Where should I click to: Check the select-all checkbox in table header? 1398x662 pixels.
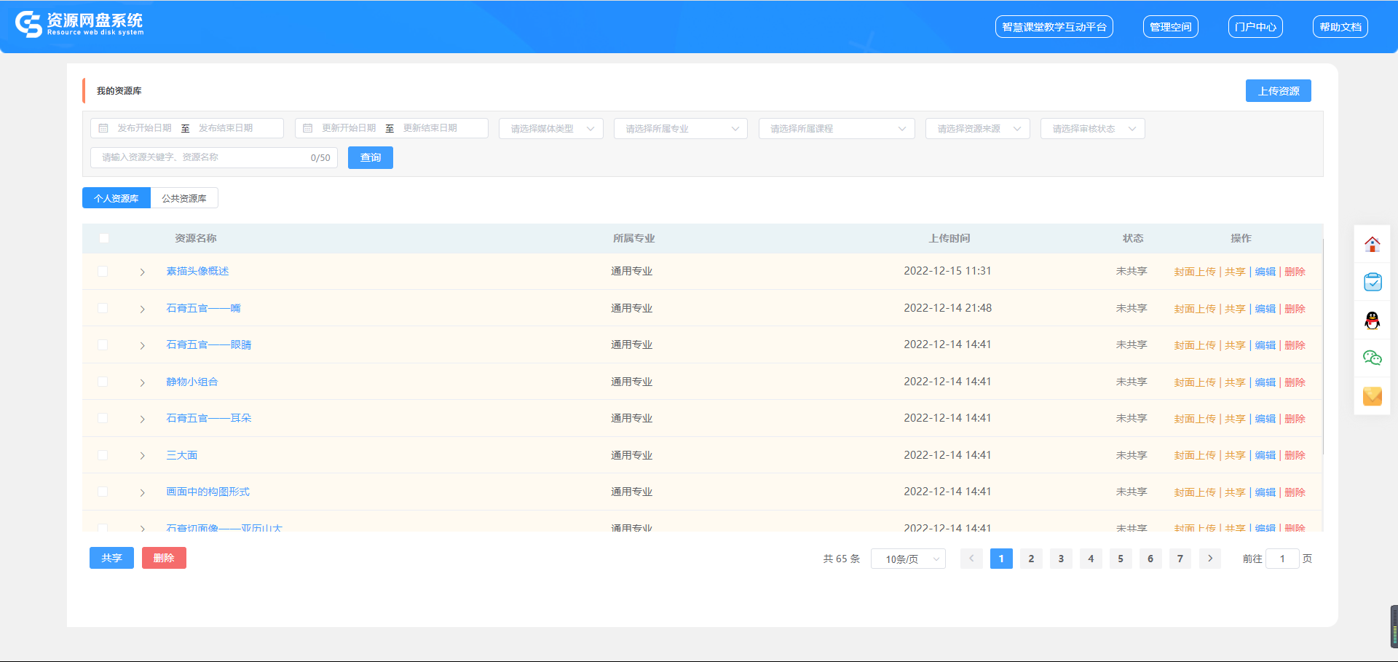[x=103, y=238]
